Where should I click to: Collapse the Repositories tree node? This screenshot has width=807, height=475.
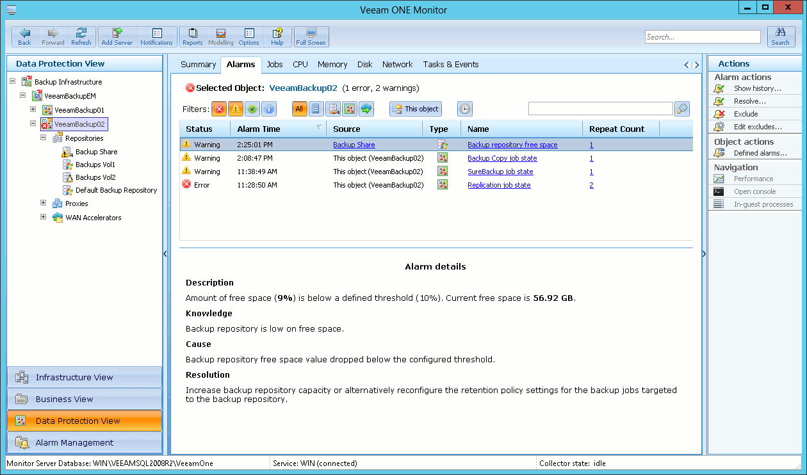(x=44, y=138)
